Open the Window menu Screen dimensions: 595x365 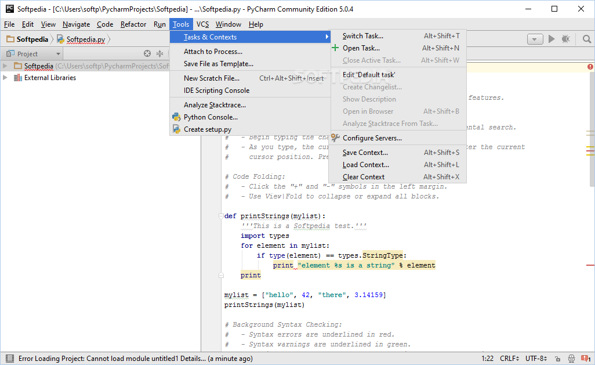coord(228,24)
